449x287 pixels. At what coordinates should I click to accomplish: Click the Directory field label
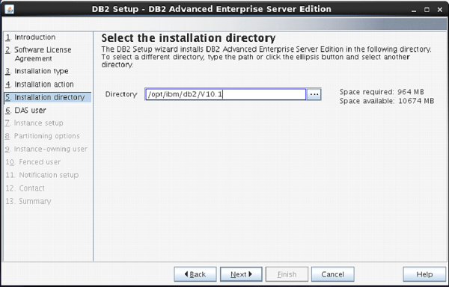click(x=121, y=94)
